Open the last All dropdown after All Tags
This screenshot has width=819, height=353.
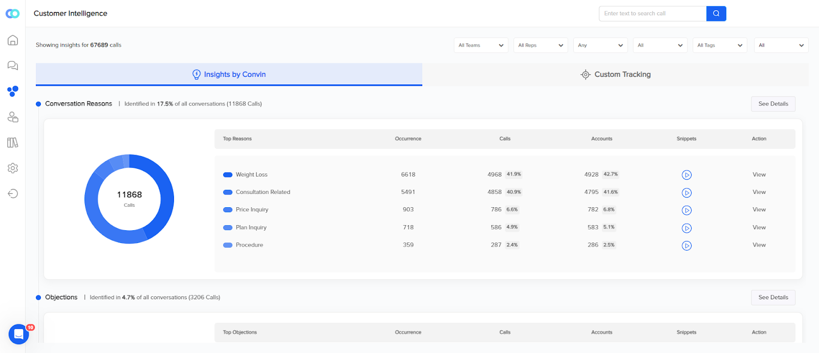pyautogui.click(x=781, y=45)
